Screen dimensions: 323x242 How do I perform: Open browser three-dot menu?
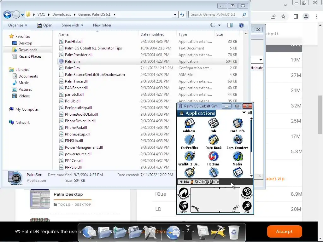(x=316, y=16)
